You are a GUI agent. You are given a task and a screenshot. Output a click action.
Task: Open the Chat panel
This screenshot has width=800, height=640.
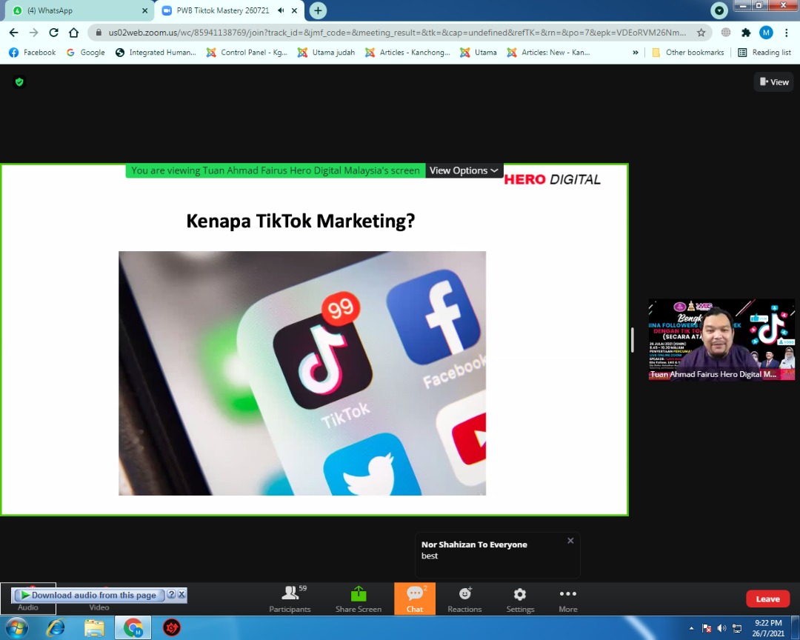click(415, 599)
